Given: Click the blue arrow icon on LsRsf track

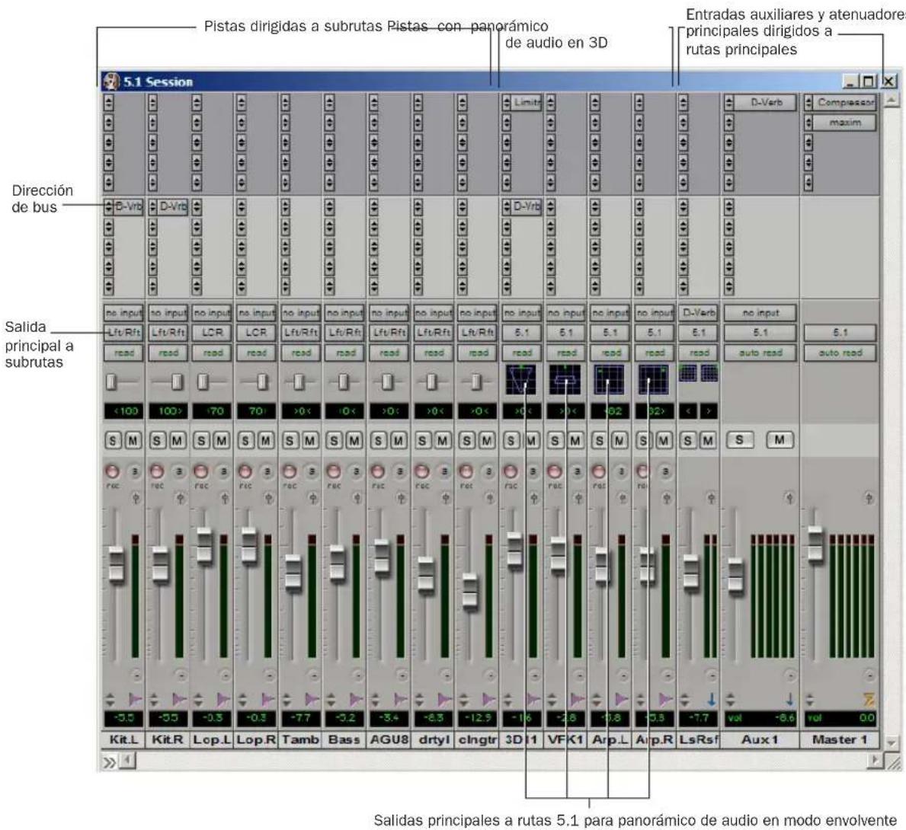Looking at the screenshot, I should click(x=711, y=700).
